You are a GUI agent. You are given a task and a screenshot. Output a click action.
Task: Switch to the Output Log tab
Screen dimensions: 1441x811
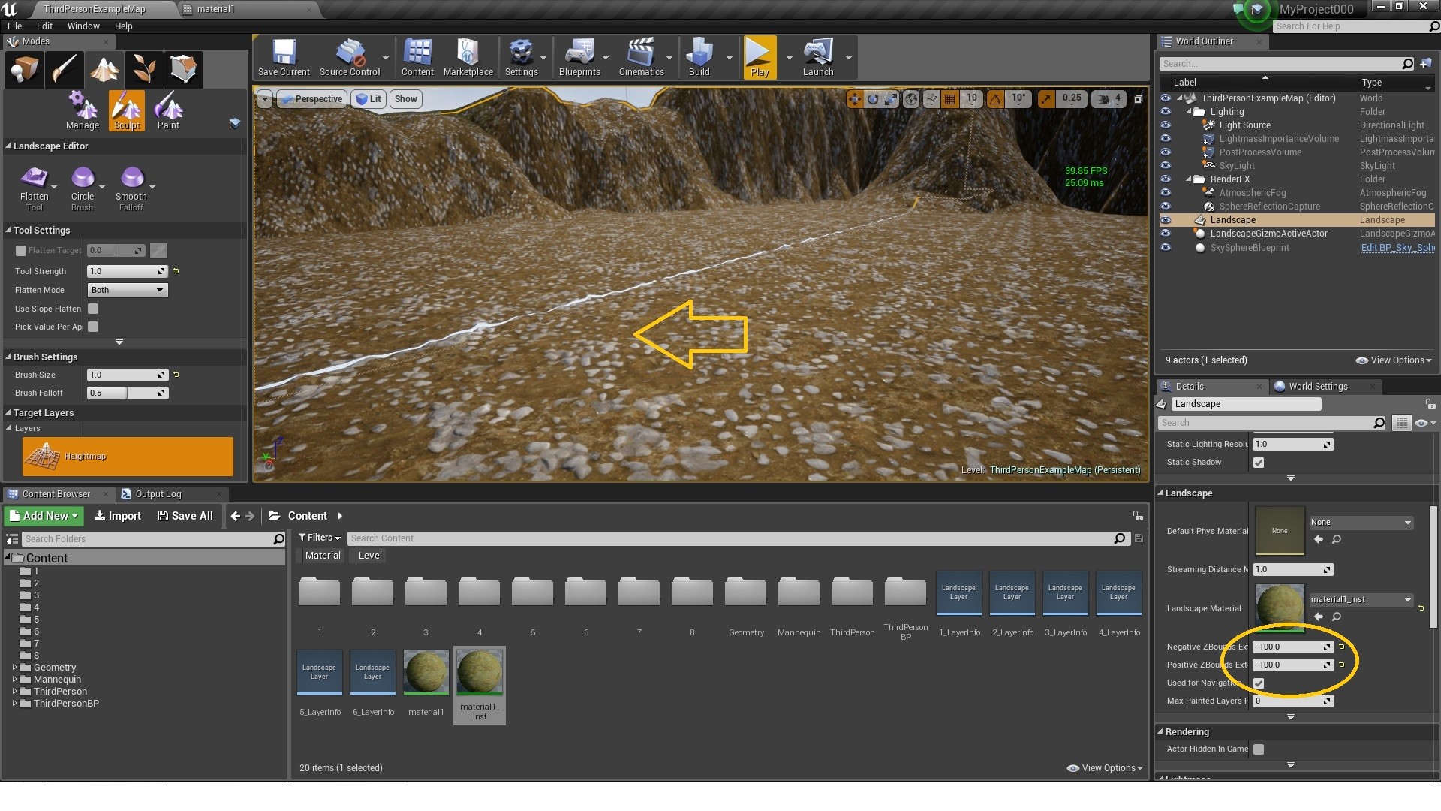[158, 494]
